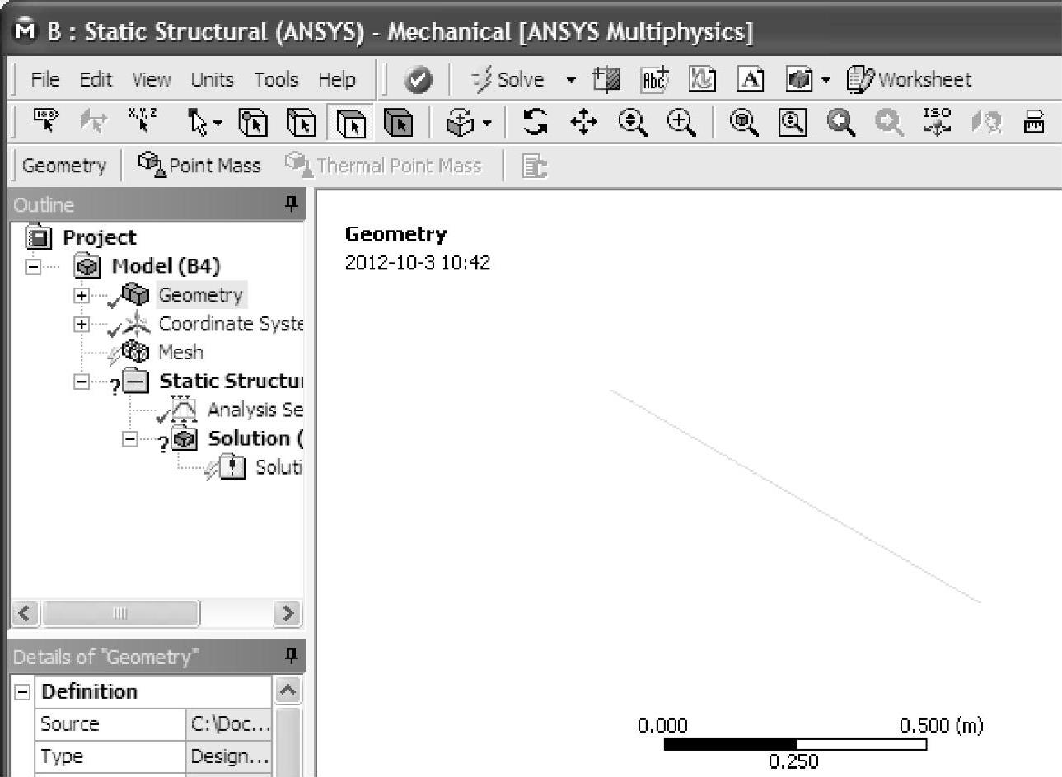Click the label pointer tool icon
Viewport: 1062px width, 777px height.
click(x=46, y=123)
